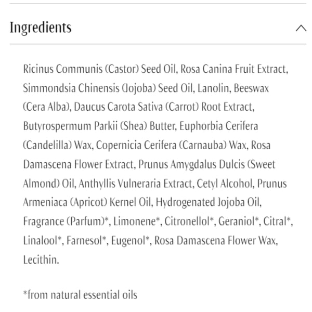312x312 pixels.
Task: Click the Ingredients heading
Action: click(x=41, y=28)
